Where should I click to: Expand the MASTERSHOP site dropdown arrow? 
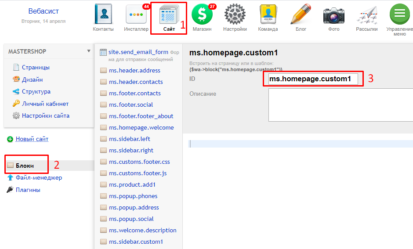pyautogui.click(x=89, y=51)
